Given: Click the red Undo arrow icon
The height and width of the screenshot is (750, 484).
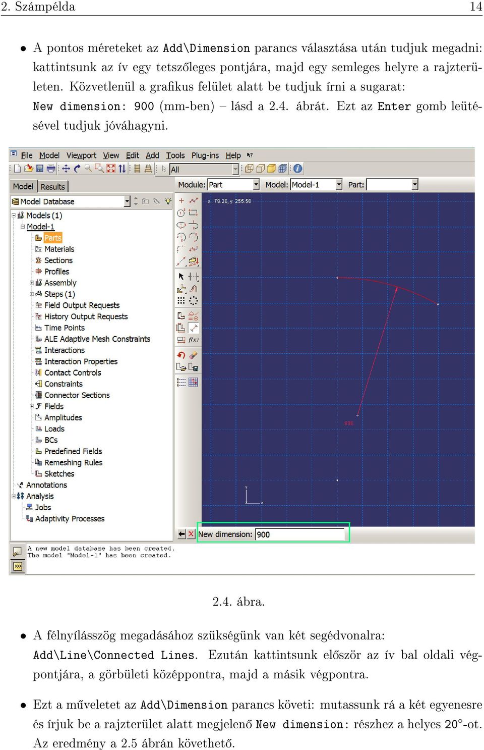Looking at the screenshot, I should (x=181, y=355).
